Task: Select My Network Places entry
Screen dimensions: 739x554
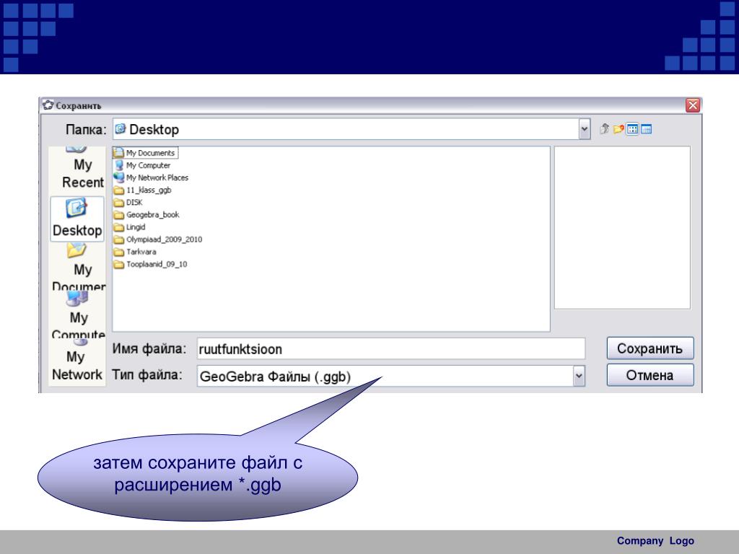Action: pos(151,177)
